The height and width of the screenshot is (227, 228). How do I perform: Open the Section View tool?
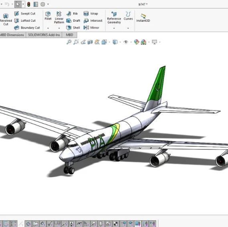tap(90, 42)
